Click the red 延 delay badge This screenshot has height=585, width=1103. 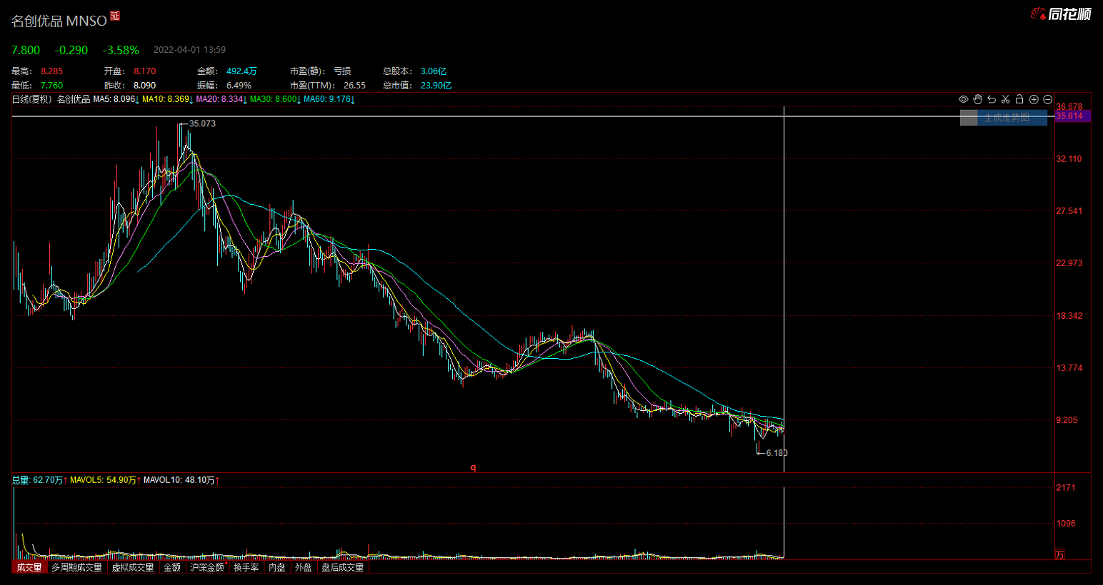coord(115,16)
